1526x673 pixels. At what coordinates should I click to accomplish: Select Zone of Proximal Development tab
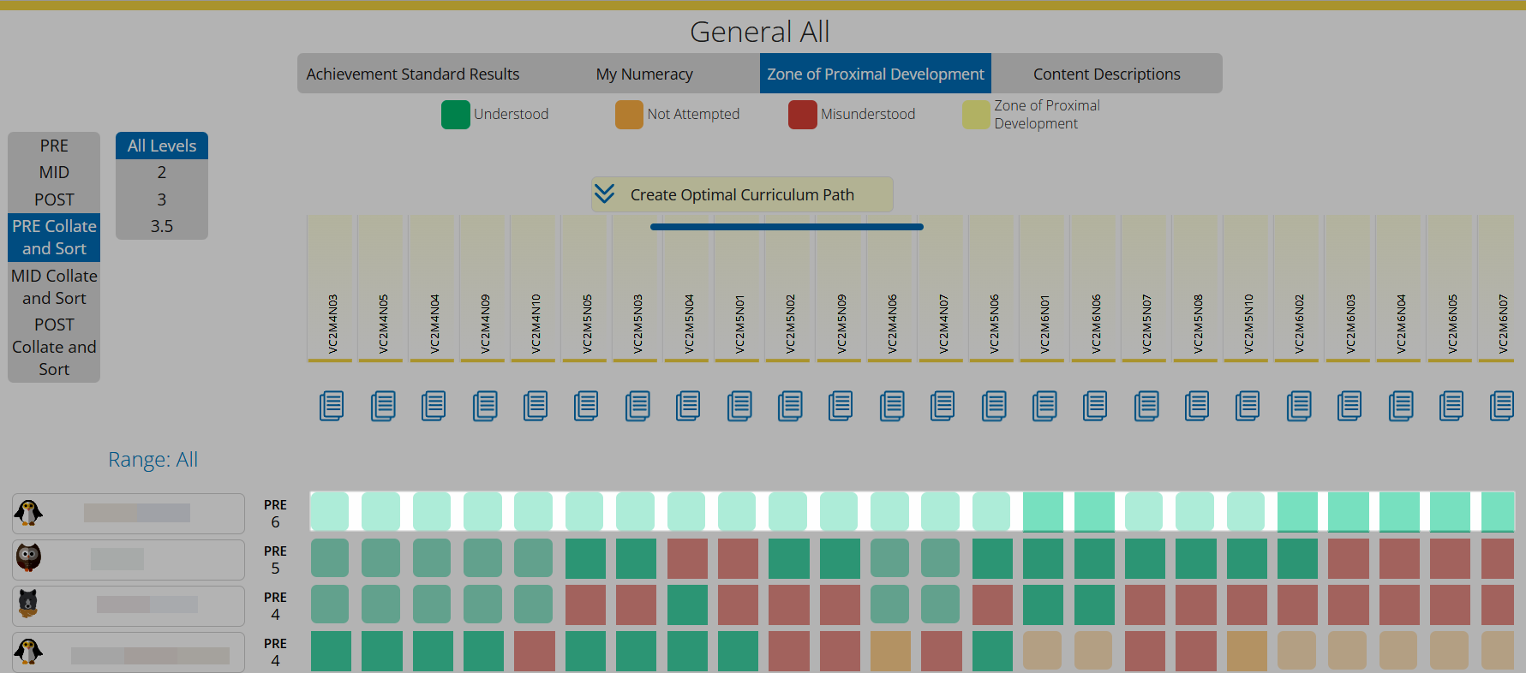[x=876, y=74]
